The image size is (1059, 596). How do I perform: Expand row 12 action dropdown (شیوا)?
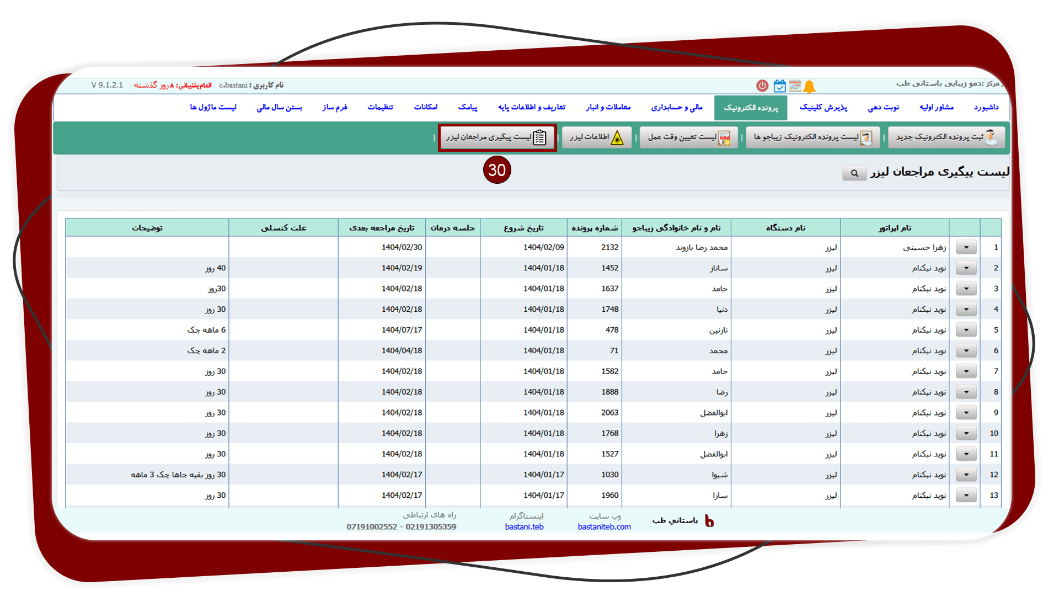click(966, 475)
